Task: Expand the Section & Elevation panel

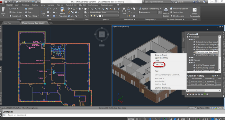Action: pos(175,20)
